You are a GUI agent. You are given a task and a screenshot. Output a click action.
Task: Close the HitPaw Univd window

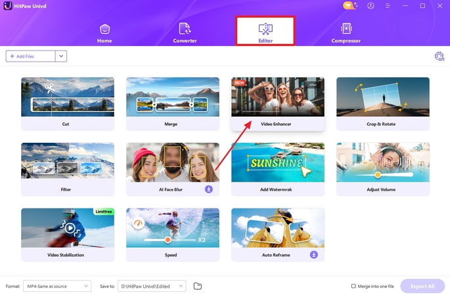pos(439,6)
